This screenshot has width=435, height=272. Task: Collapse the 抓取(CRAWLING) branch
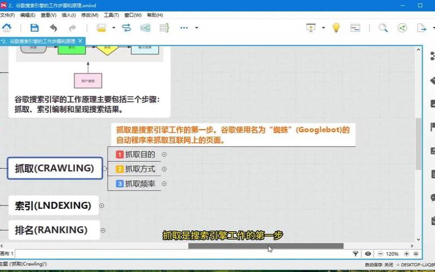[104, 168]
